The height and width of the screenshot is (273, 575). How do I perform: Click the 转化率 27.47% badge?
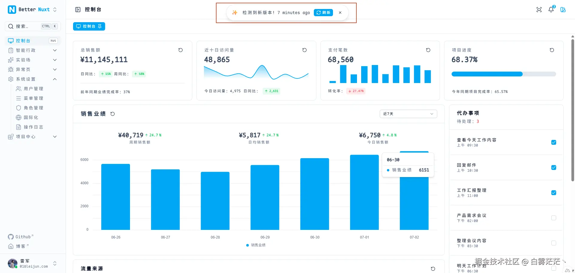tap(356, 91)
